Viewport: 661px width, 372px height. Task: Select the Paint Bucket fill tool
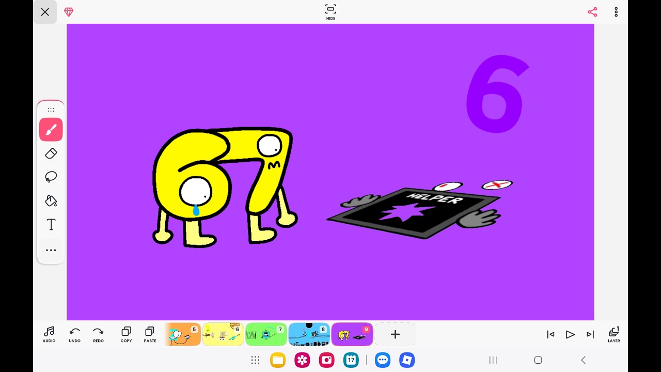pyautogui.click(x=51, y=201)
